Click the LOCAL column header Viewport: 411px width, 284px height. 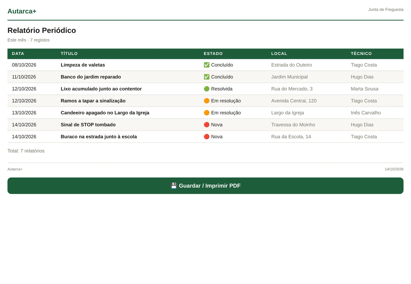279,53
